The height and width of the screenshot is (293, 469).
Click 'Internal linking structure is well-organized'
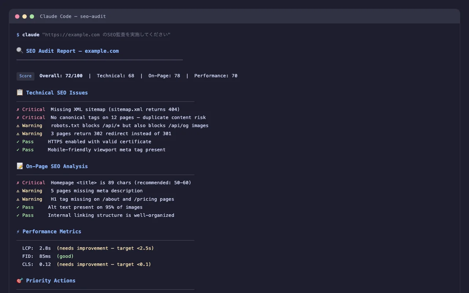coord(111,215)
